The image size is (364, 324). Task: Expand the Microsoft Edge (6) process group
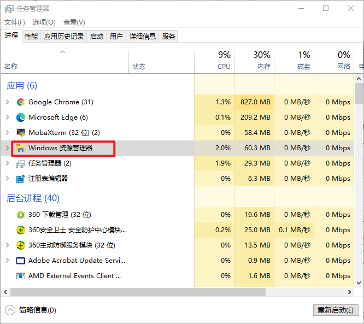[x=8, y=117]
